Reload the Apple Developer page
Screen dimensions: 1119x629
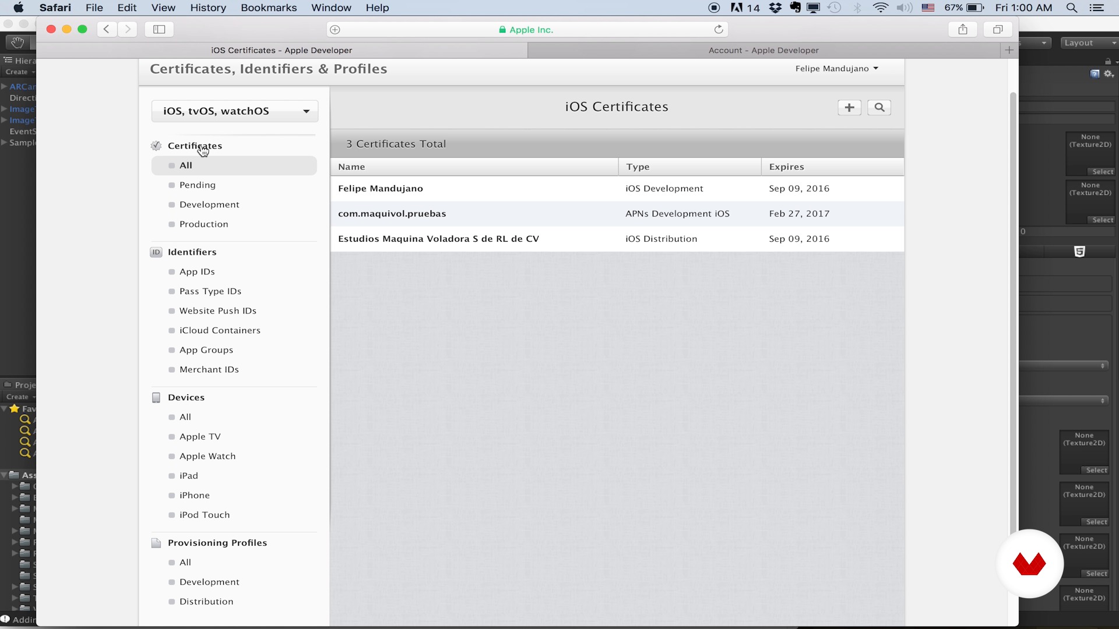click(x=719, y=29)
